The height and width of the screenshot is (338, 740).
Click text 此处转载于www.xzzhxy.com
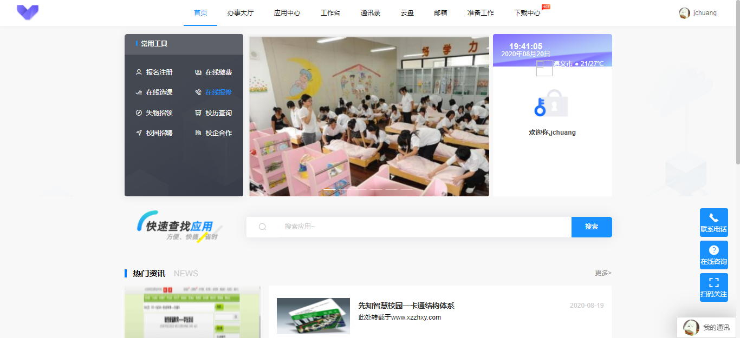click(x=399, y=317)
